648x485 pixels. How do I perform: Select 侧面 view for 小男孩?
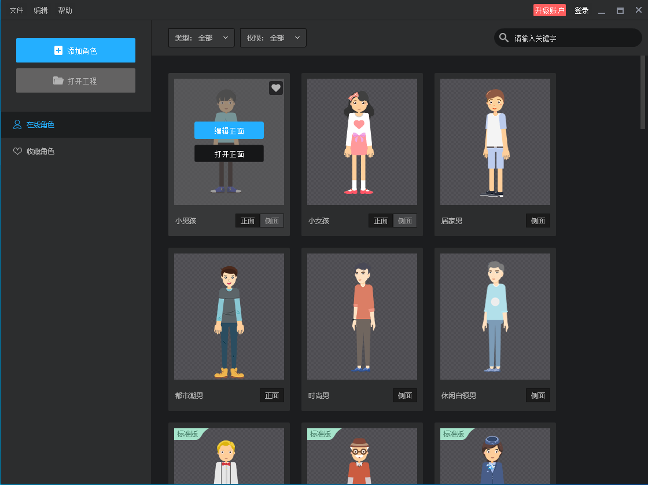(272, 221)
